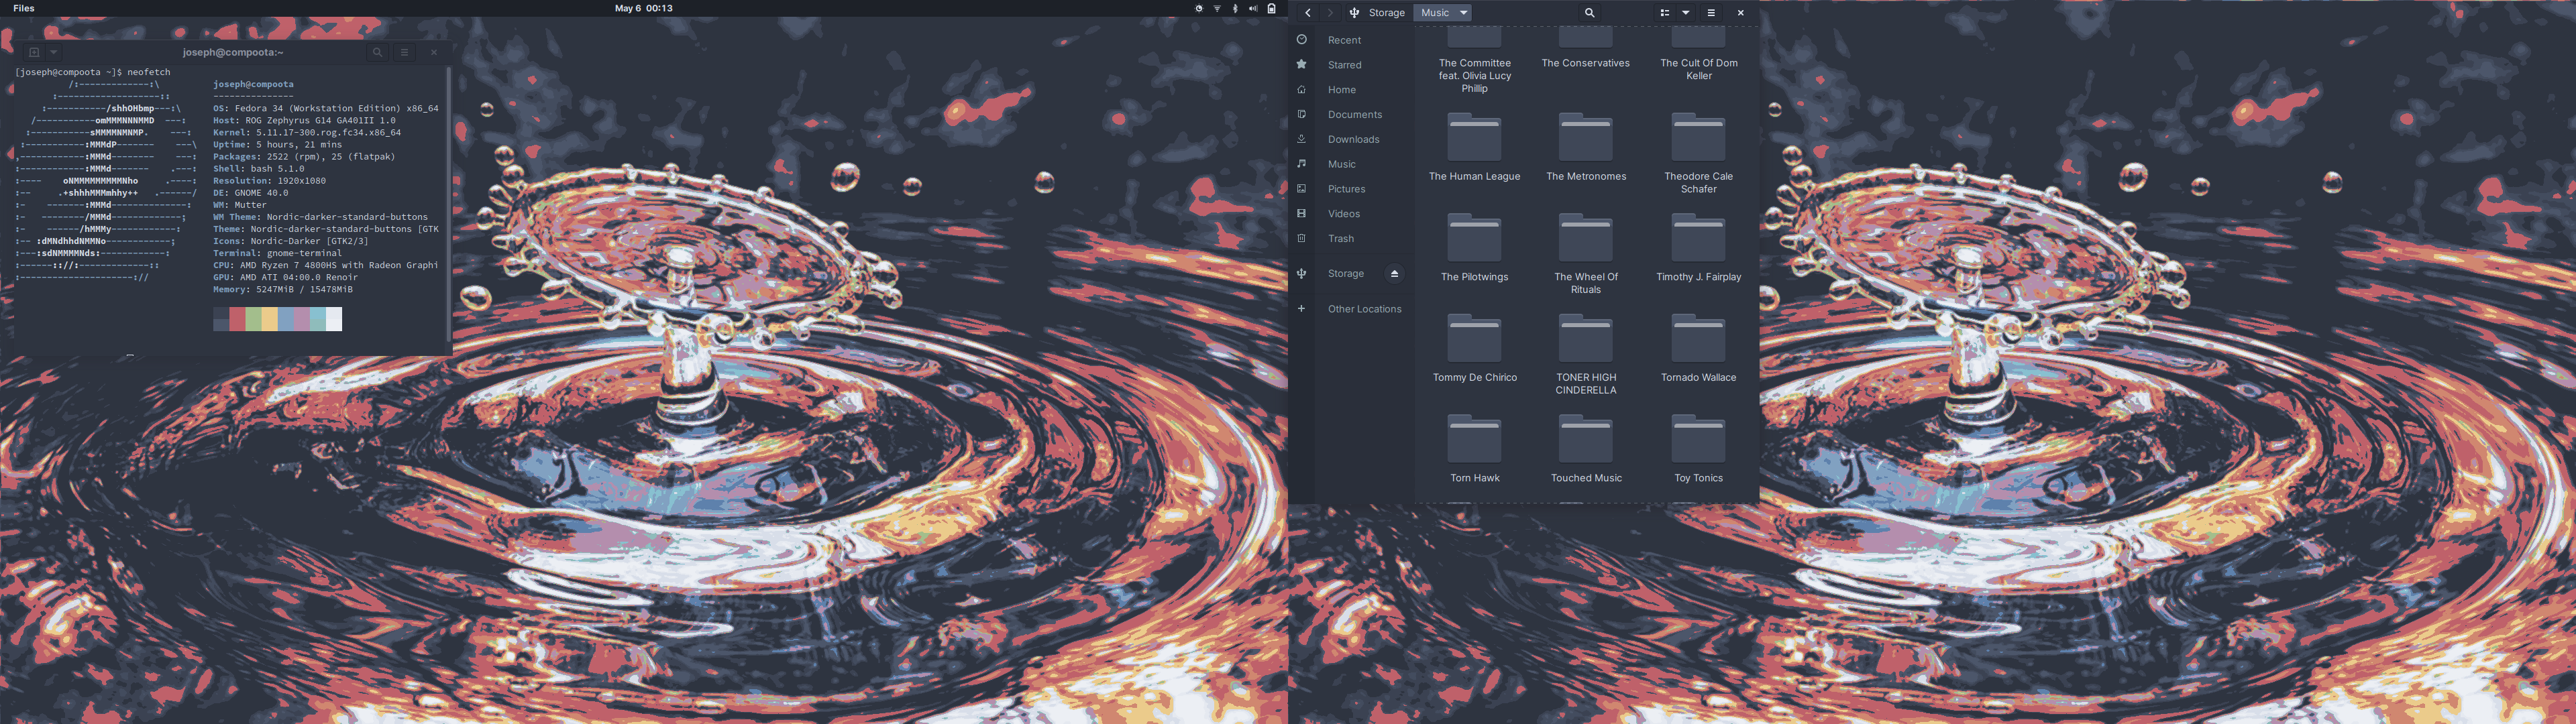This screenshot has height=724, width=2576.
Task: Open the May 6 00:13 clock menu
Action: tap(643, 8)
